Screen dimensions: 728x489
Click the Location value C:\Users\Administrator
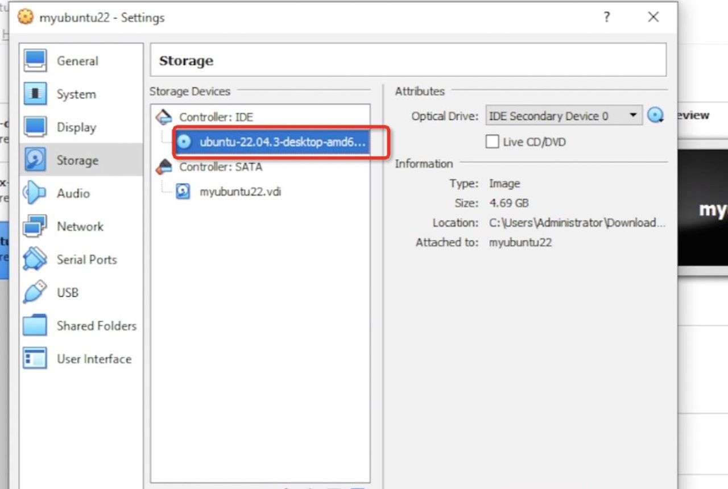tap(577, 223)
